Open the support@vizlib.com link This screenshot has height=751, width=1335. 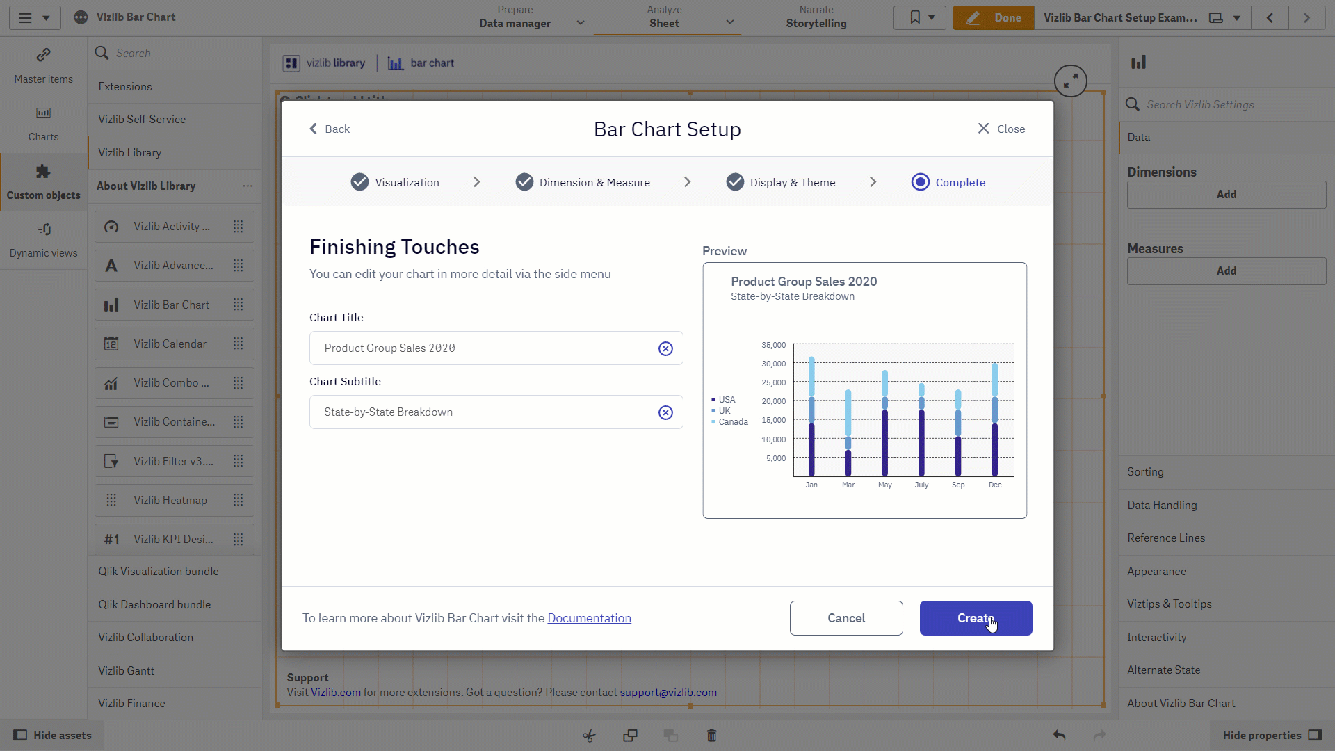pyautogui.click(x=668, y=693)
